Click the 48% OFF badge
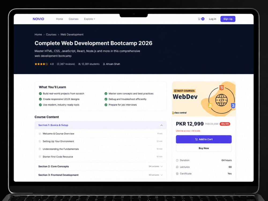The image size is (268, 201). pos(225,124)
